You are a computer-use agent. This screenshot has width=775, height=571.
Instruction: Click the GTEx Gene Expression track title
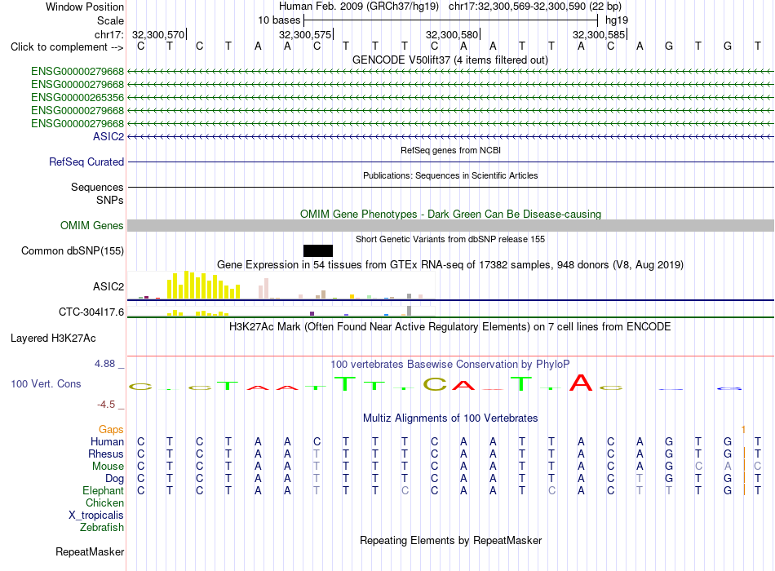450,264
